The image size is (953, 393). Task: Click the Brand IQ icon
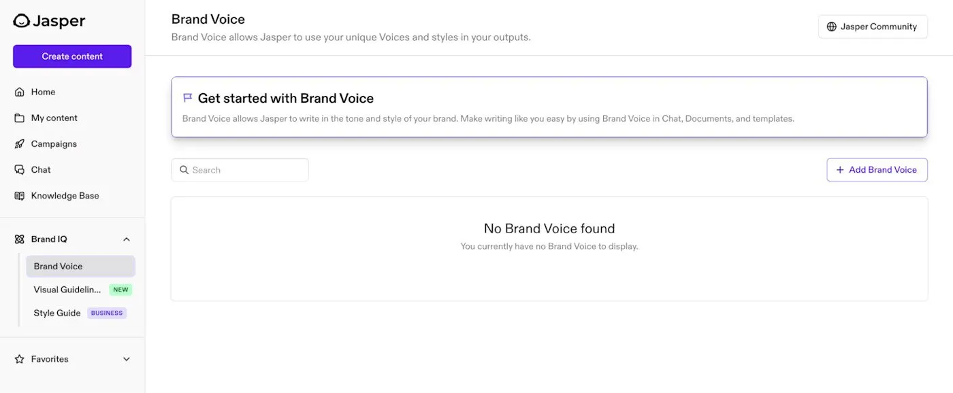pos(20,239)
